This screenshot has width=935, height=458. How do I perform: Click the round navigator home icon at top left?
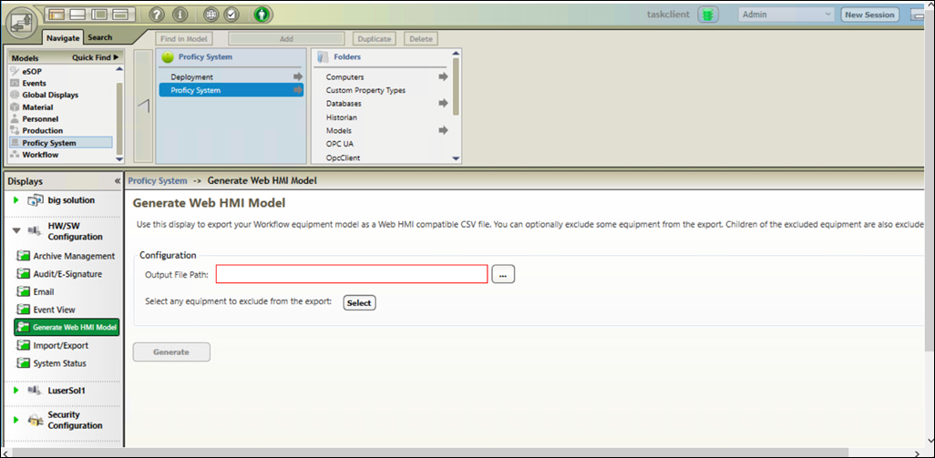[22, 24]
